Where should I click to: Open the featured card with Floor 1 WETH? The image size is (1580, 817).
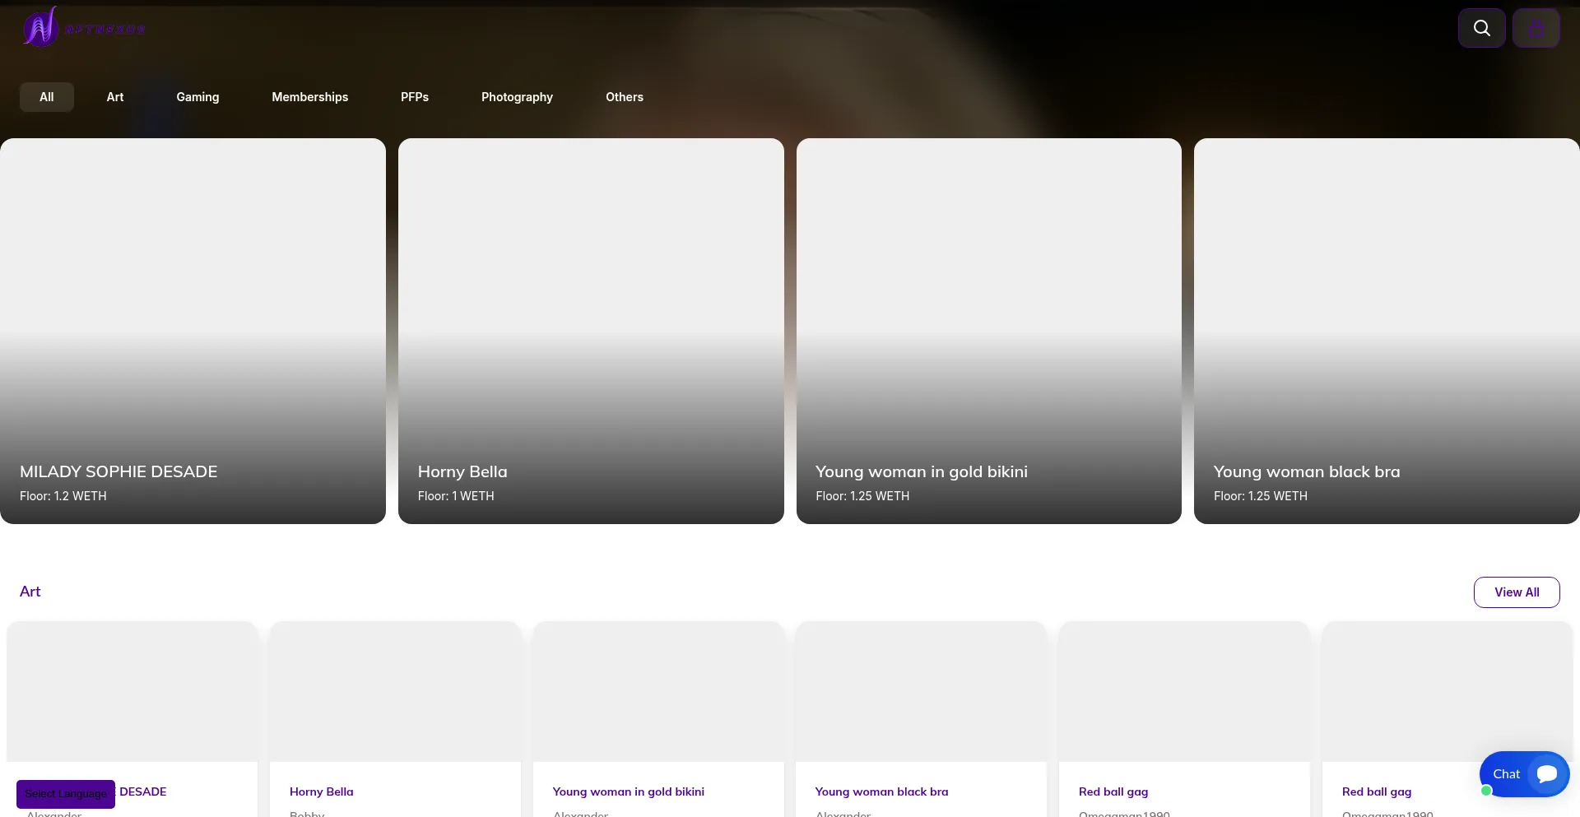click(591, 331)
